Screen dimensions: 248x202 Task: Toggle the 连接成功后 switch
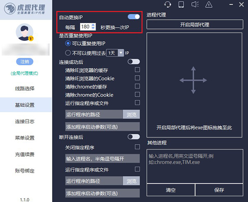(x=134, y=62)
